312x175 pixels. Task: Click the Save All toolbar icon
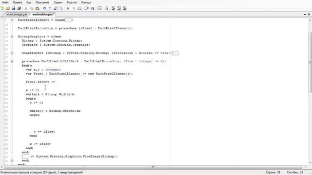19,8
